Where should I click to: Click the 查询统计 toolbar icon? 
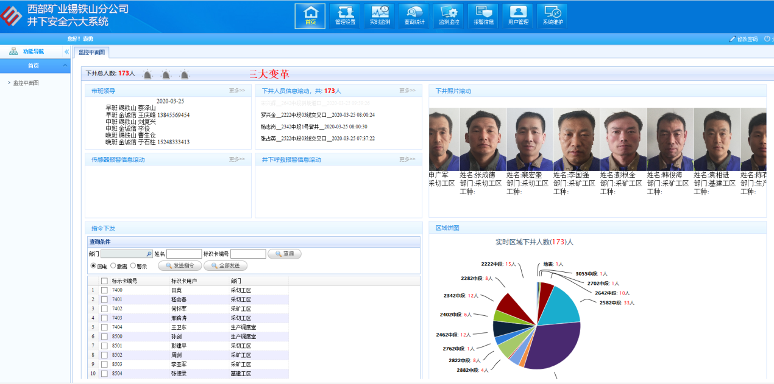(x=414, y=16)
